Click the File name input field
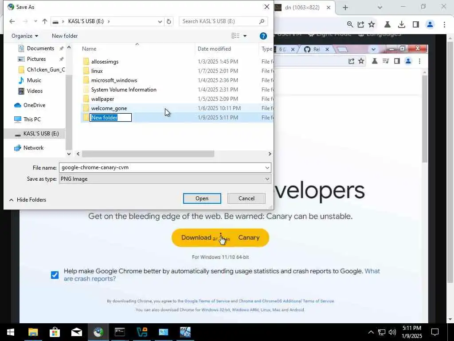 [161, 167]
